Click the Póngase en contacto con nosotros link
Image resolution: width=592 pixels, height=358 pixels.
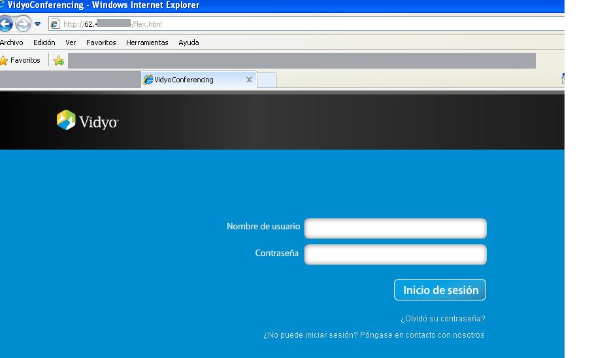click(422, 335)
